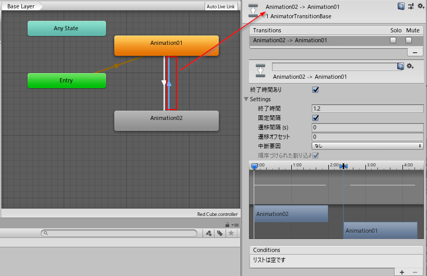Click the Animation01 clip bar in timeline
Screen dimensions: 427x276
380,231
